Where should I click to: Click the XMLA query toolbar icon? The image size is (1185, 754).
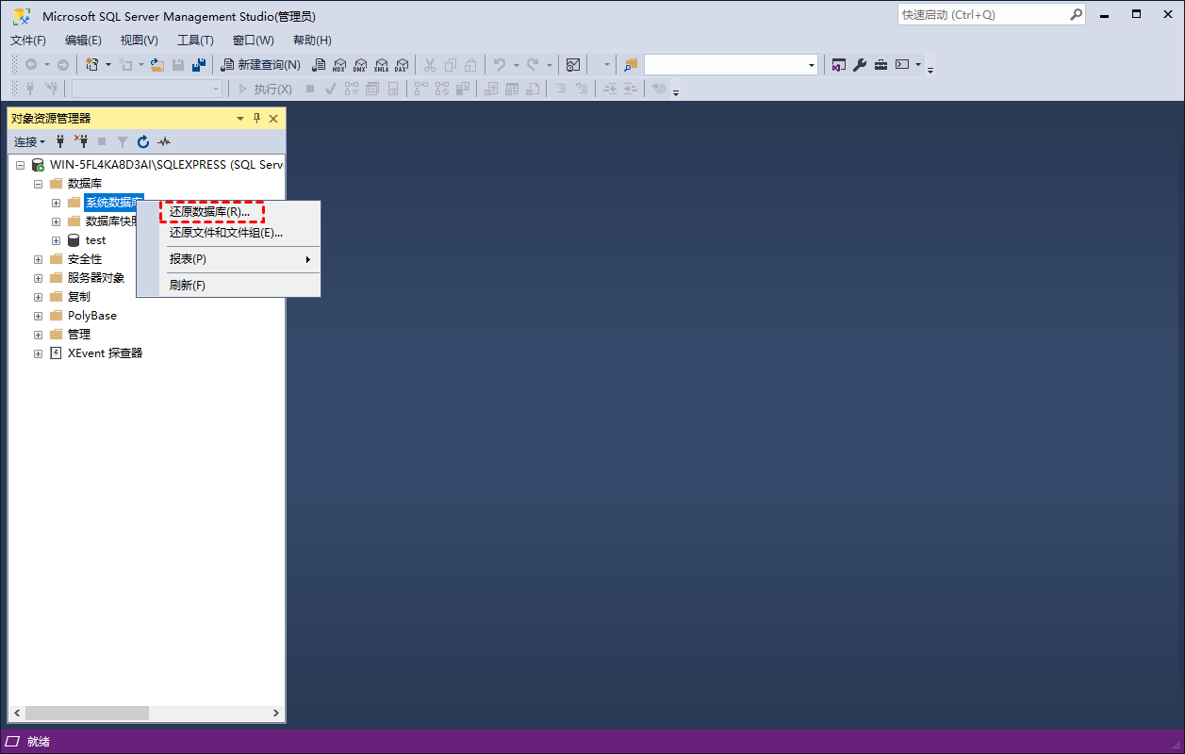381,65
